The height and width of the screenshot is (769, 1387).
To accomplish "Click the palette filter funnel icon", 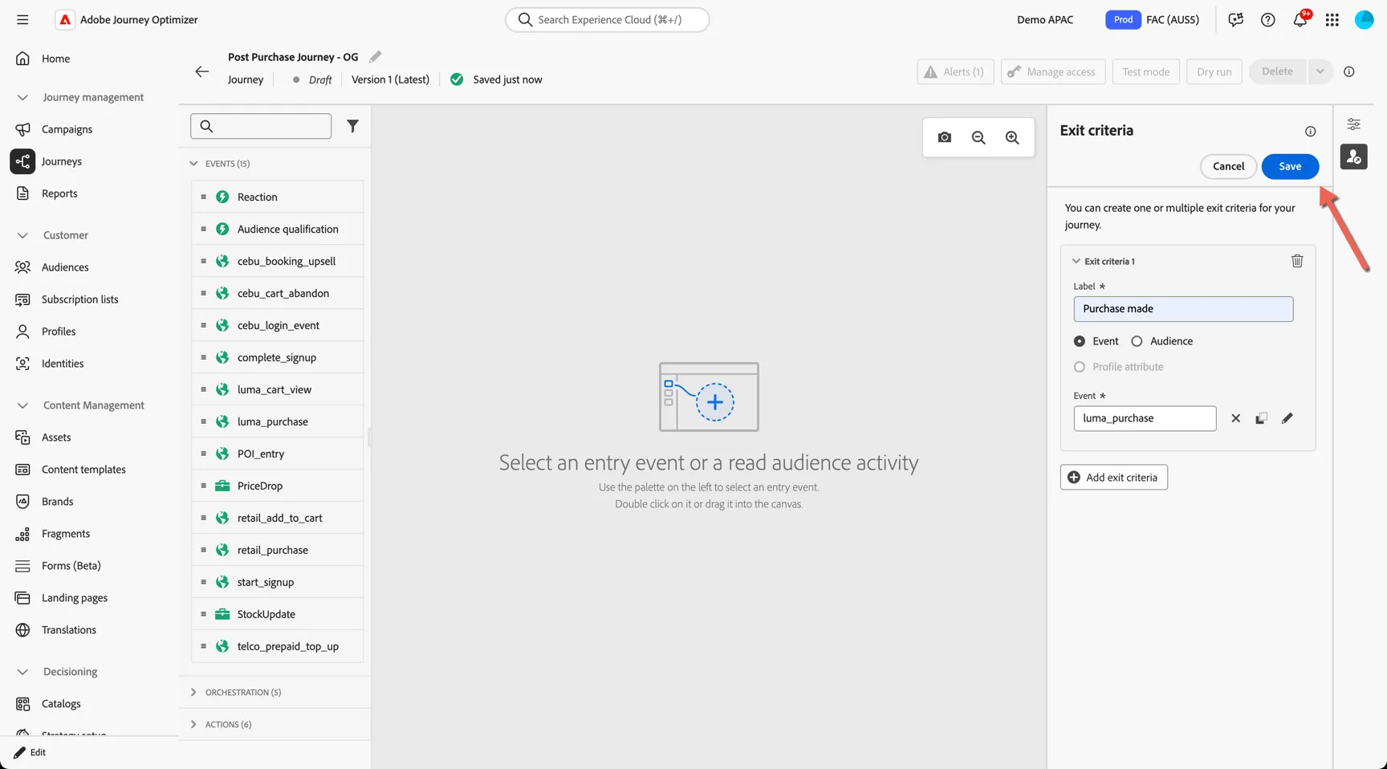I will (352, 126).
